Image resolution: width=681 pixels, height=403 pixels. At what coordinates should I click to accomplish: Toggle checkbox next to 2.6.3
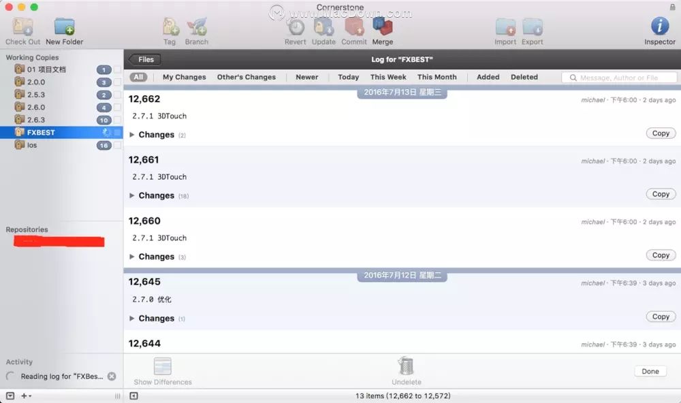tap(117, 120)
